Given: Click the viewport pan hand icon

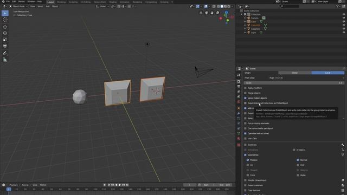Looking at the screenshot, I should coord(212,13).
